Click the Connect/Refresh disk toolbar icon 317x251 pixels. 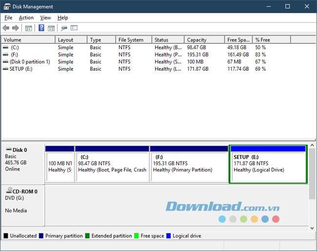(64, 28)
